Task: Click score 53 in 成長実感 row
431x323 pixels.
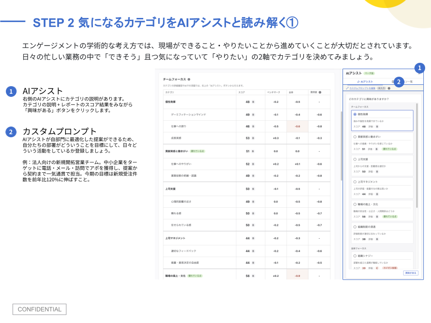Action: (x=248, y=138)
